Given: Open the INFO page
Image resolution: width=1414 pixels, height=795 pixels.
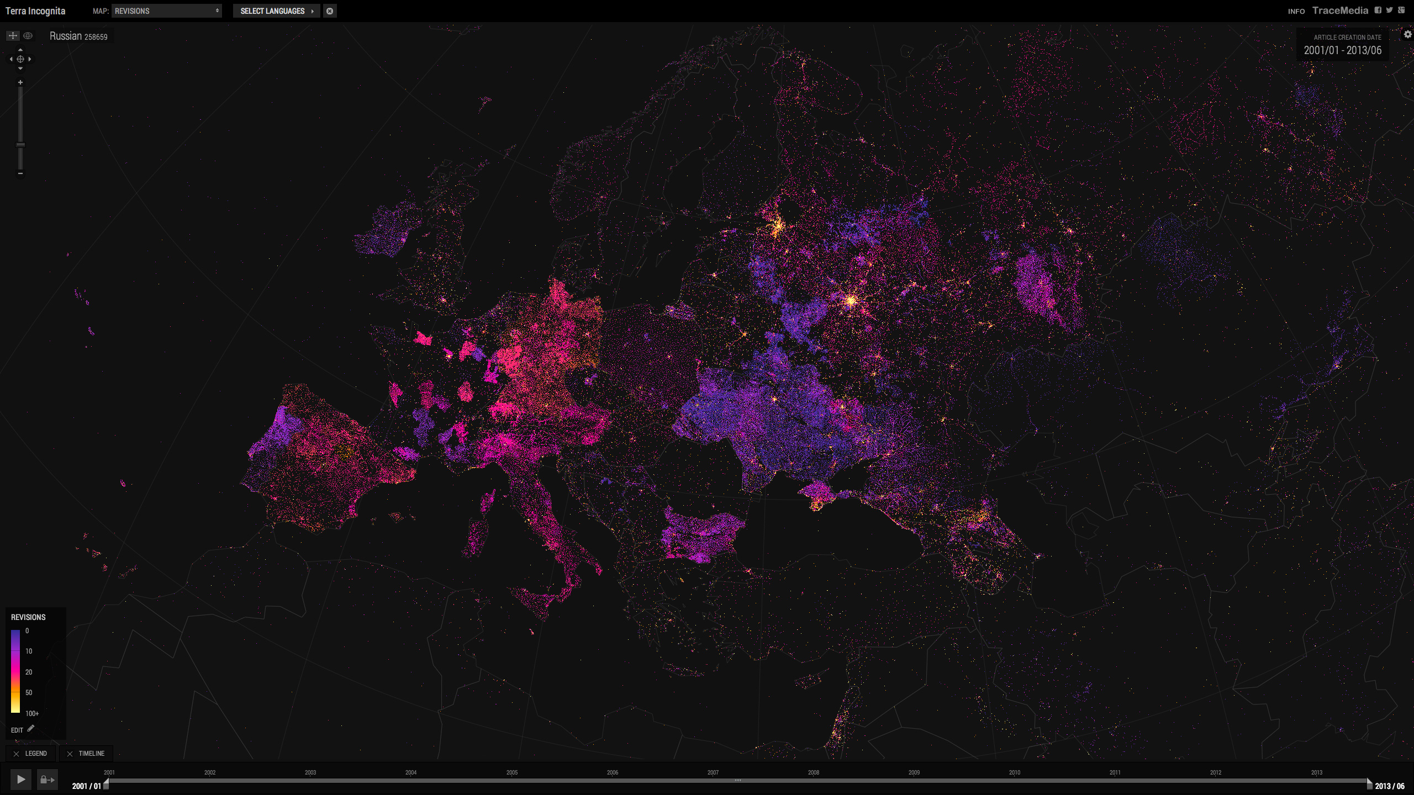Looking at the screenshot, I should [x=1296, y=11].
